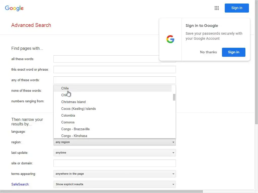Open the SafeSearch explicit results dropdown
The image size is (258, 193).
(114, 184)
